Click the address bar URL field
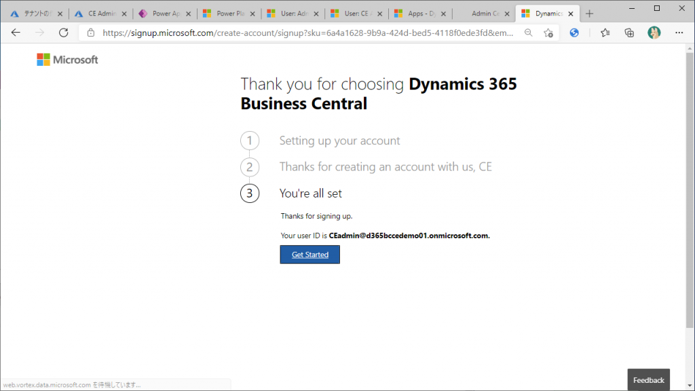The image size is (695, 391). coord(305,33)
